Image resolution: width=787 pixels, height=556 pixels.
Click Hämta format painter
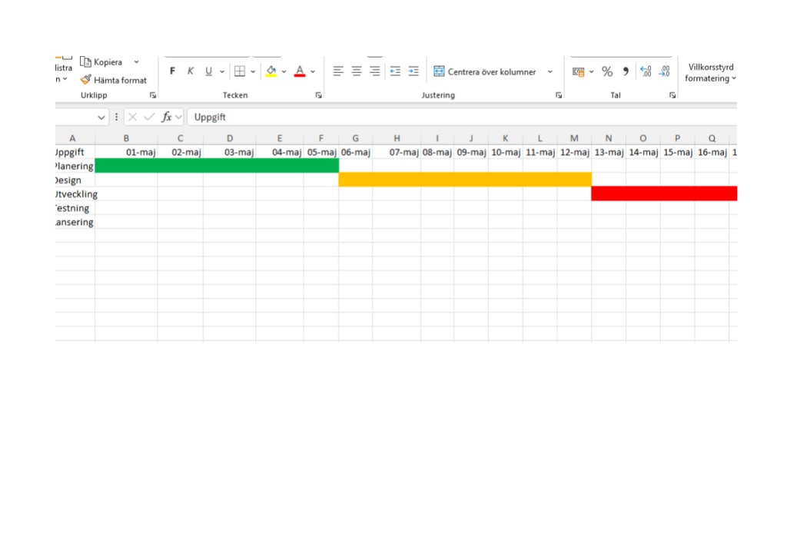point(114,80)
